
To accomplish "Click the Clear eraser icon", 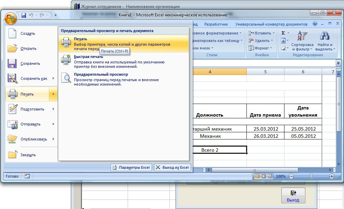I will (283, 48).
